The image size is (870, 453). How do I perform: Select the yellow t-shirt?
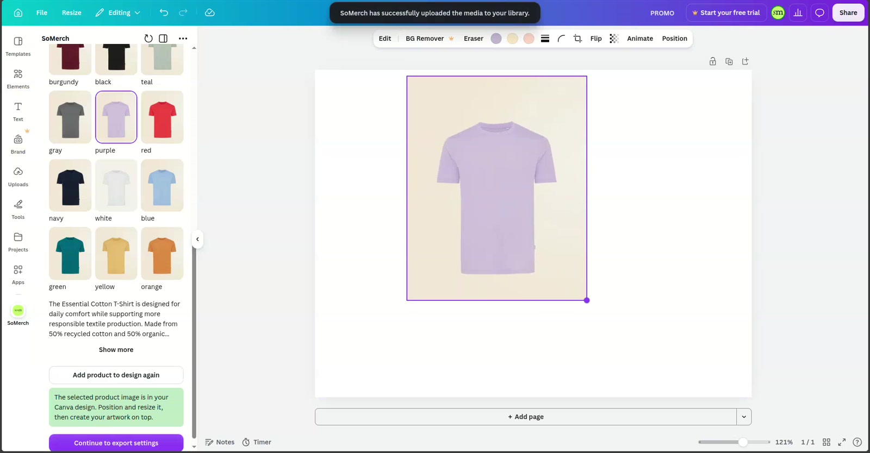(116, 254)
